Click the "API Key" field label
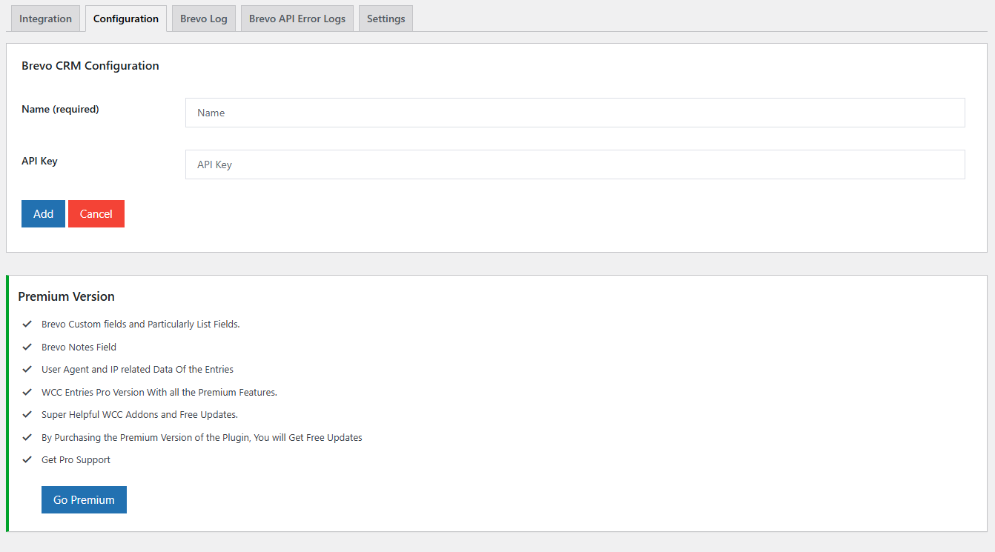This screenshot has height=552, width=995. tap(39, 161)
